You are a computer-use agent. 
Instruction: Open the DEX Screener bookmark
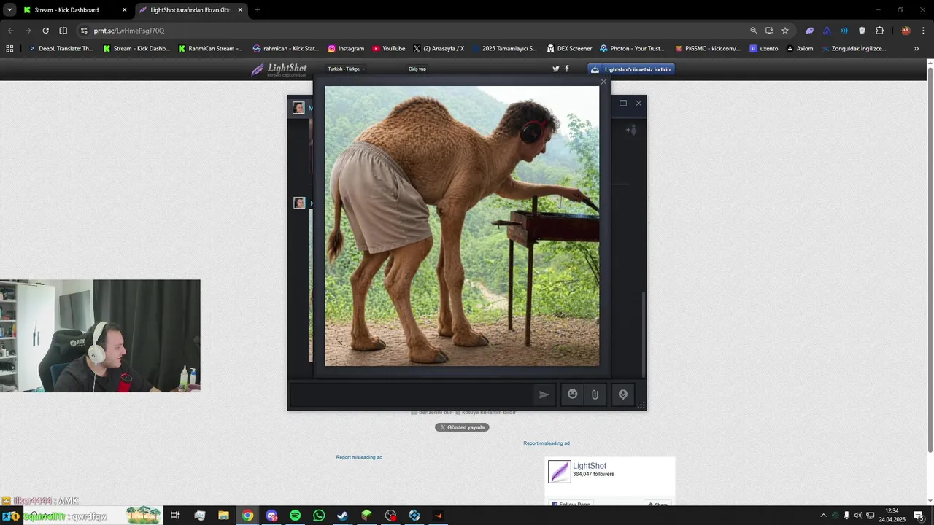click(x=569, y=49)
